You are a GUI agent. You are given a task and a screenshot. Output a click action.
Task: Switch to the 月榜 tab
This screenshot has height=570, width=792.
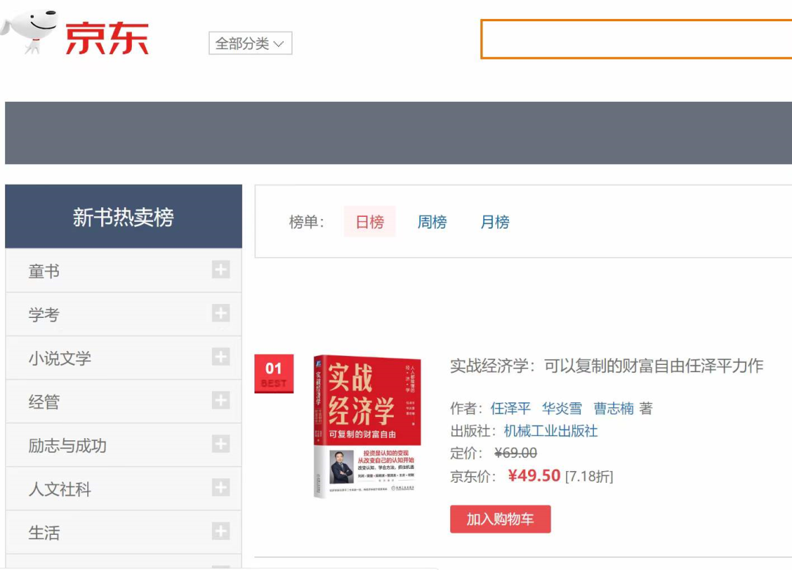[494, 221]
